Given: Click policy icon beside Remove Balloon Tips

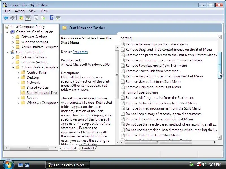Looking at the screenshot, I should click(123, 44).
